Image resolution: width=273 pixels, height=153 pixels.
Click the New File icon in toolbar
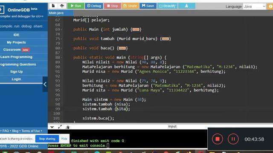(x=53, y=6)
